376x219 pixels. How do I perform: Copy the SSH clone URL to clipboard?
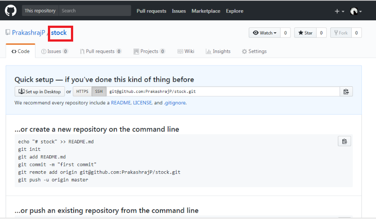346,92
